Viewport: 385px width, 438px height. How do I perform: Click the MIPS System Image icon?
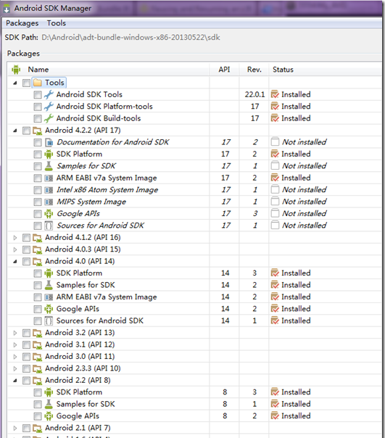coord(49,202)
